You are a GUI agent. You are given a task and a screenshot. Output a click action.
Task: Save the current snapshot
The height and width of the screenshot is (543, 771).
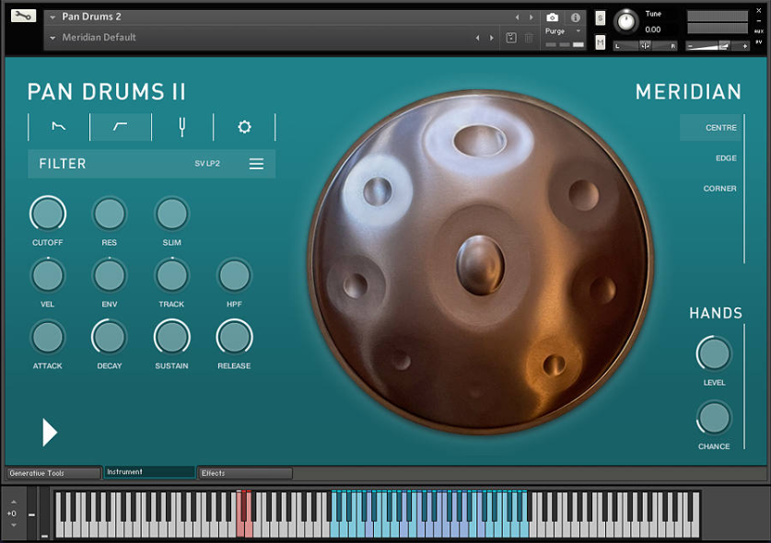[x=511, y=38]
